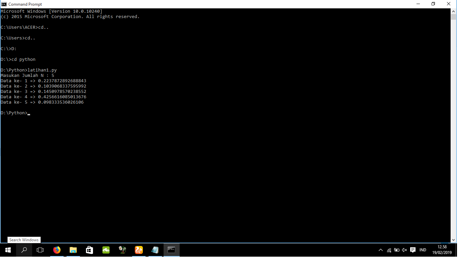This screenshot has width=459, height=258.
Task: Open Task View next to search
Action: tap(40, 250)
